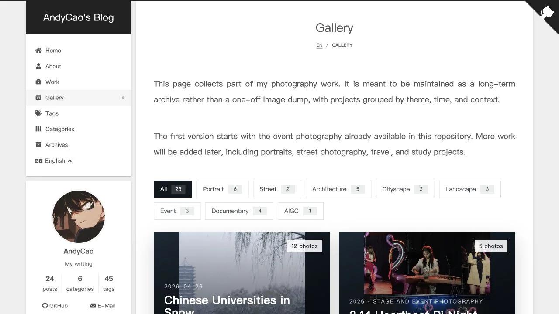Open the Work menu item
This screenshot has height=314, width=559.
click(79, 82)
